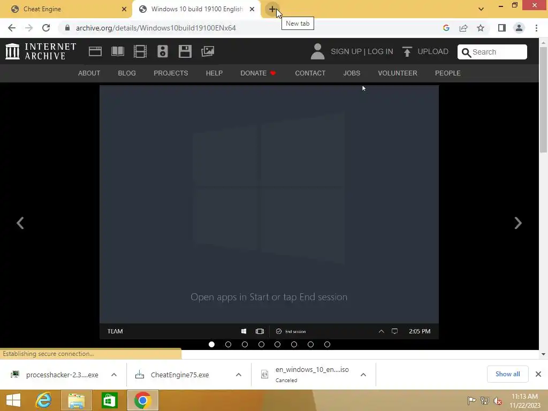Open the tab search chevron
Screen dimensions: 548x411
481,9
